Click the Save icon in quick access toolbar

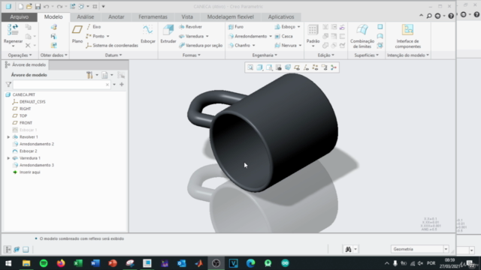point(38,7)
